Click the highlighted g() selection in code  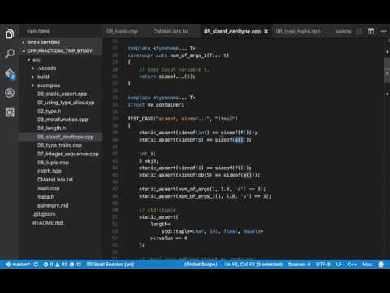click(239, 140)
